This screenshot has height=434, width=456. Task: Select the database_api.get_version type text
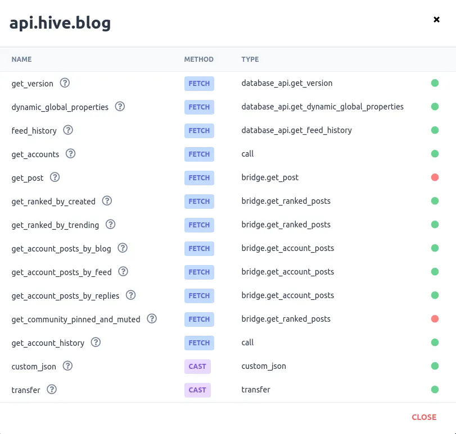287,83
